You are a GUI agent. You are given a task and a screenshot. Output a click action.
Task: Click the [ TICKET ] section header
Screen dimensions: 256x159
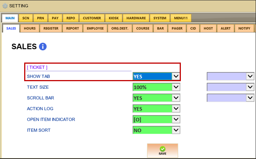point(37,67)
